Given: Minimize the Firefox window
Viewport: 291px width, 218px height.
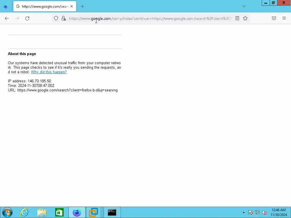Looking at the screenshot, I should 266,3.
